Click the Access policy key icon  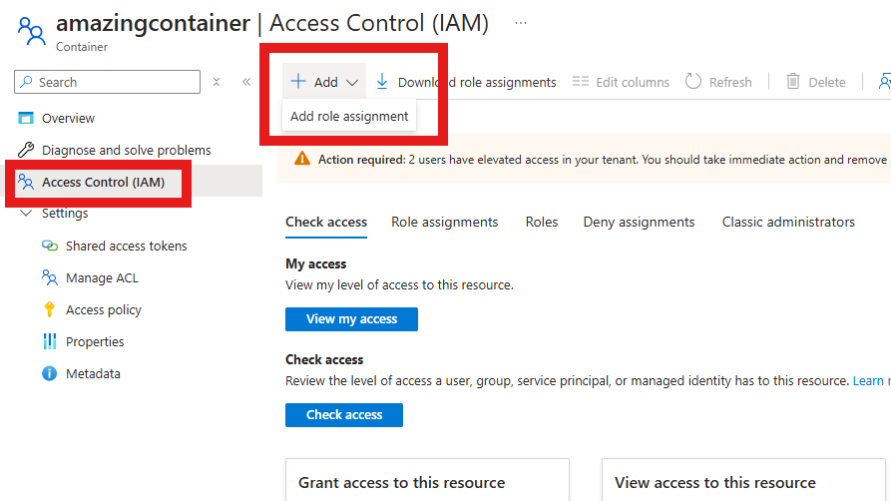click(x=50, y=309)
